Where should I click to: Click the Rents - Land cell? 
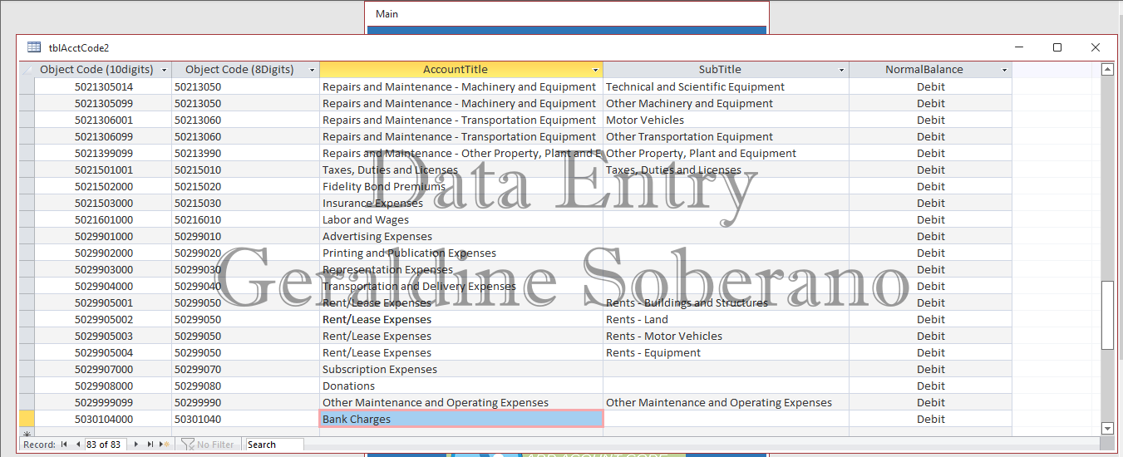tap(726, 319)
